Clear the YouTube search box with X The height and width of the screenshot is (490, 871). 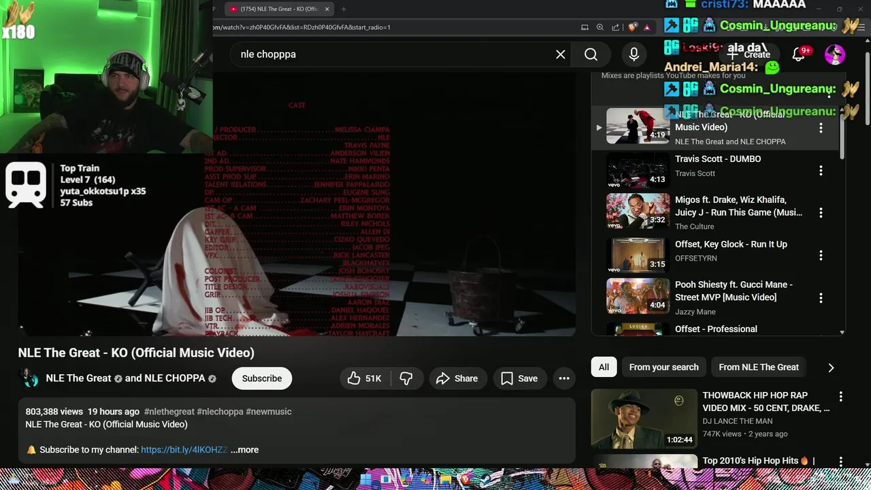[x=560, y=54]
